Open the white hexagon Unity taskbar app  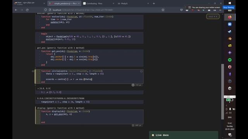tap(230, 88)
